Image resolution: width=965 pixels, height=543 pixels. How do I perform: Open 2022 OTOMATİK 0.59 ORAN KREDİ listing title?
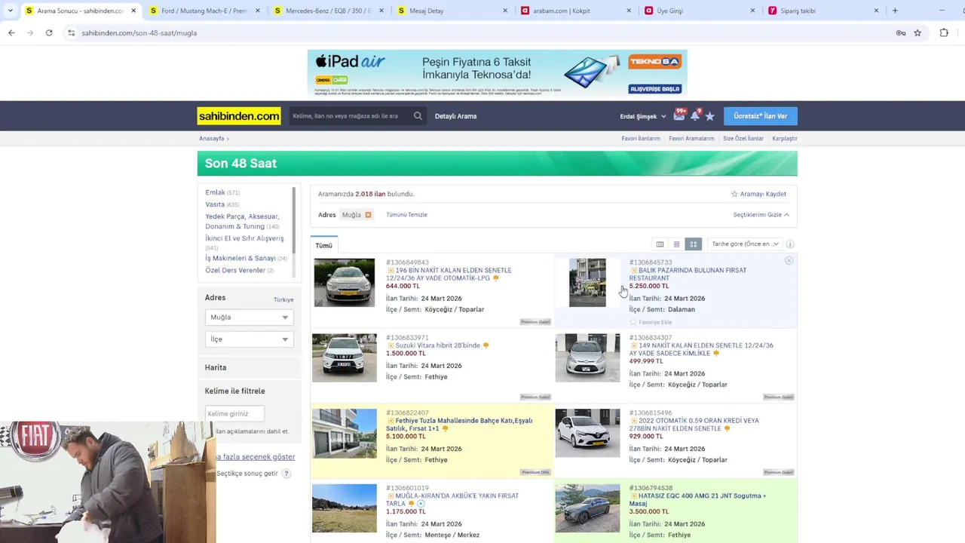point(694,425)
